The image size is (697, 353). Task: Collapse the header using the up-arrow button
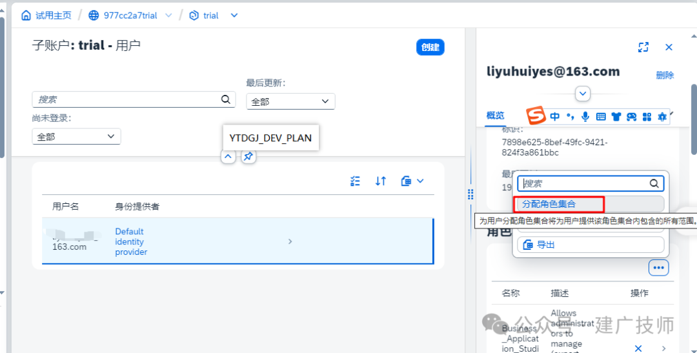point(228,156)
